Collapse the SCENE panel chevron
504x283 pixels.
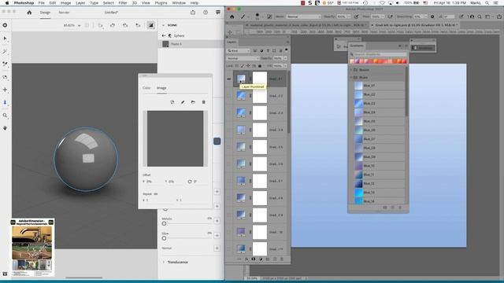(x=163, y=25)
